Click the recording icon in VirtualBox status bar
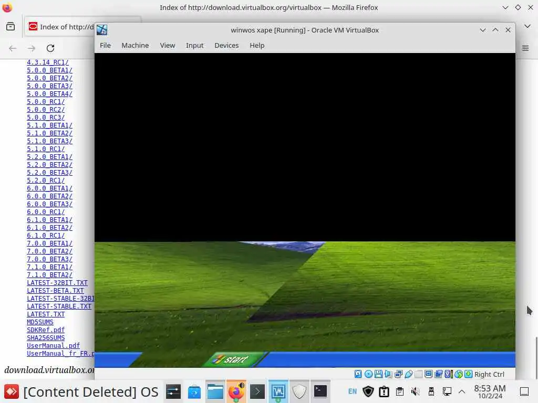 438,374
